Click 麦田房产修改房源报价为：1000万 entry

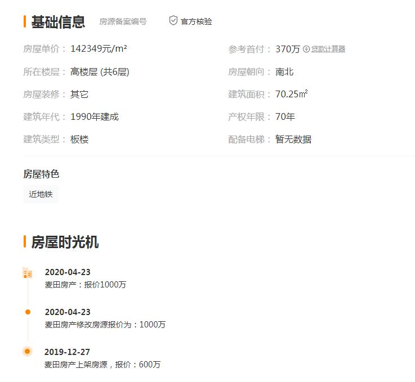point(105,325)
